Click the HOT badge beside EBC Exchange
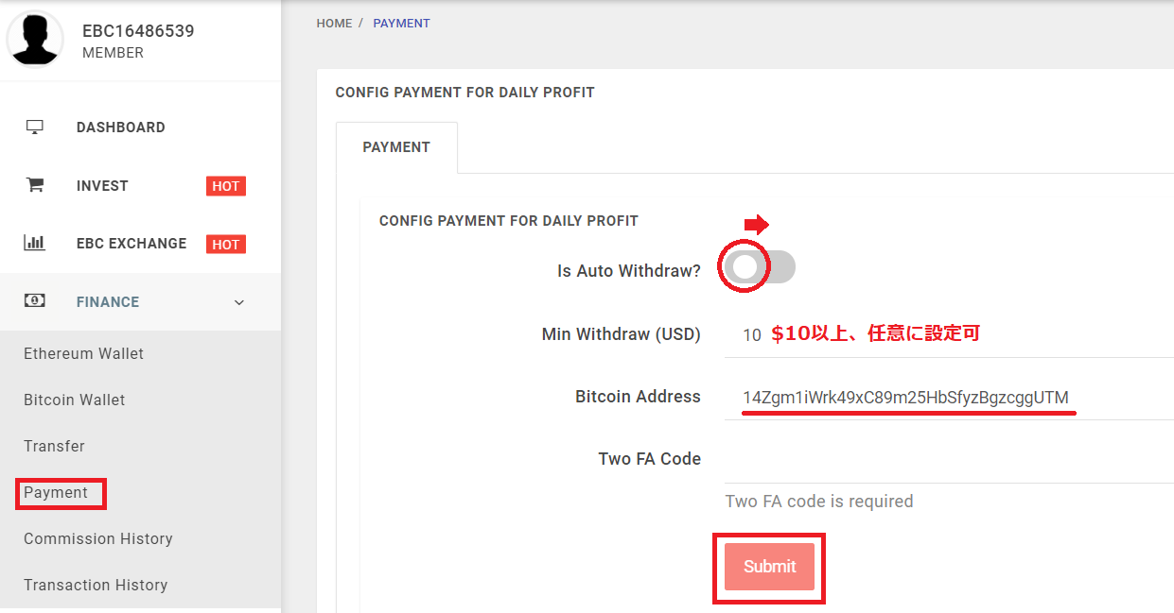The height and width of the screenshot is (613, 1174). [226, 245]
